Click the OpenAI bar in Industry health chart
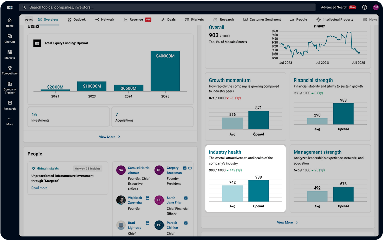Screen dimensions: 383x240 [x=258, y=191]
